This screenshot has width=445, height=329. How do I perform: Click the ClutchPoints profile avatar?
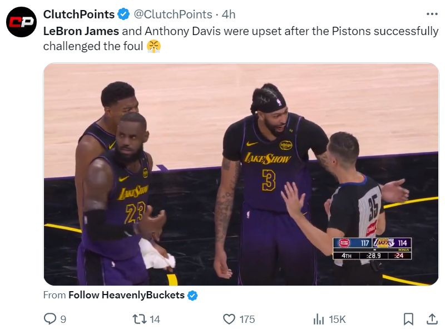[x=21, y=22]
